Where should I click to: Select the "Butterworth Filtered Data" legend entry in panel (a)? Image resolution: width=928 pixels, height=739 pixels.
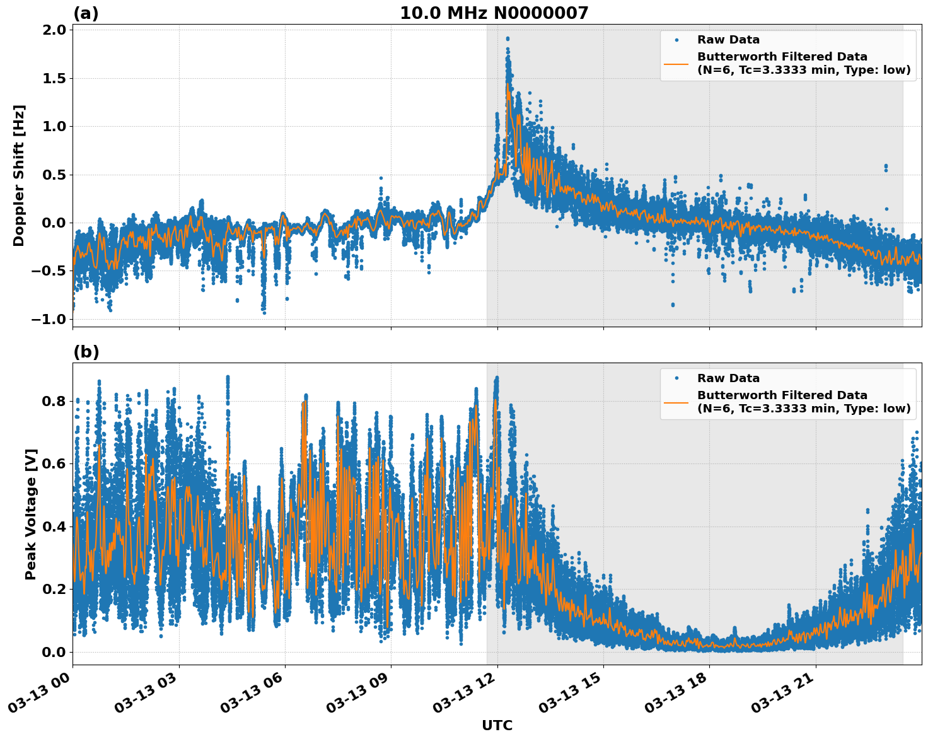(780, 57)
